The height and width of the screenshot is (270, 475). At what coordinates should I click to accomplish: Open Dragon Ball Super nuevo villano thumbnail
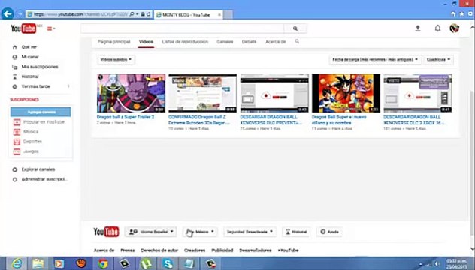point(346,93)
